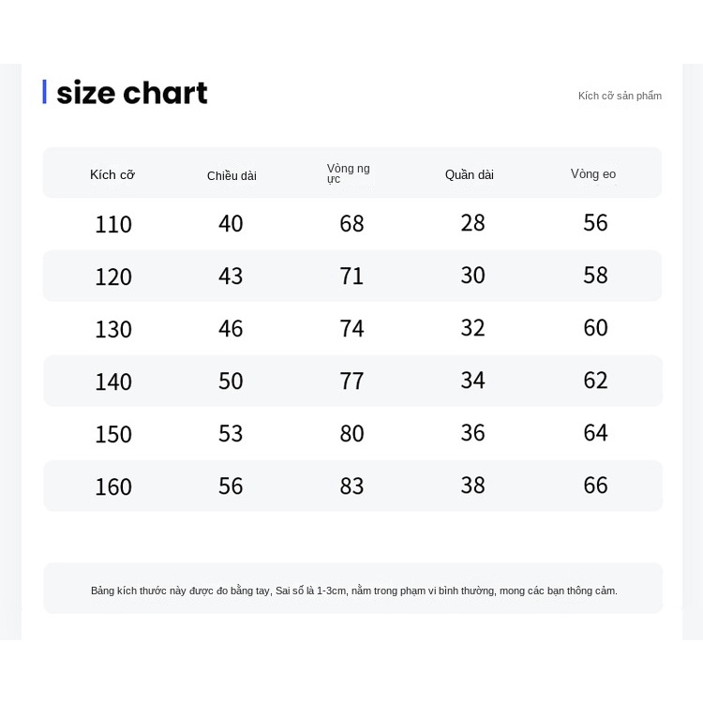Select the "Chiều dài" column header
The width and height of the screenshot is (703, 703).
pyautogui.click(x=232, y=175)
